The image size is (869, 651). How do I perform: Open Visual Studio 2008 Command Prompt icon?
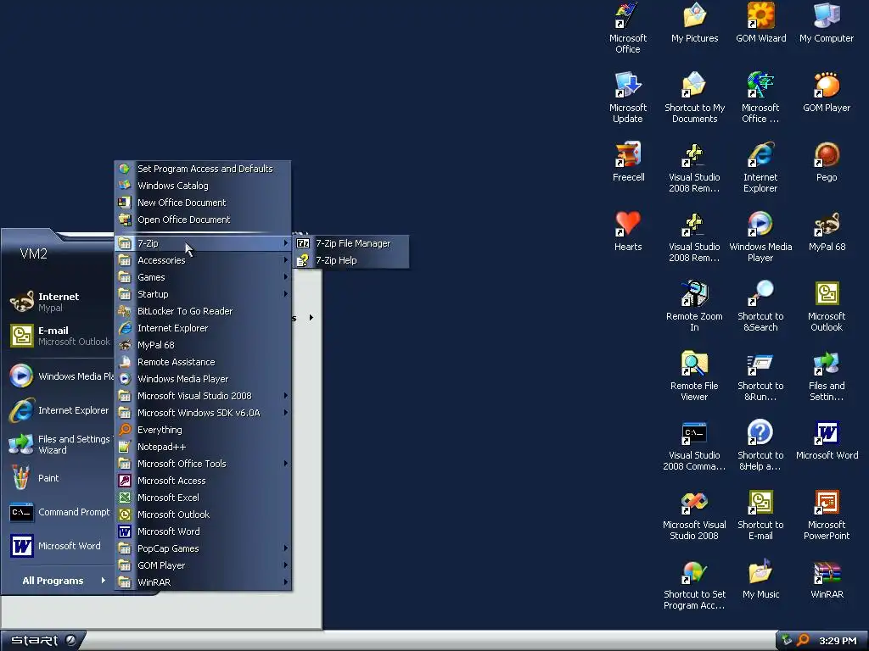694,445
